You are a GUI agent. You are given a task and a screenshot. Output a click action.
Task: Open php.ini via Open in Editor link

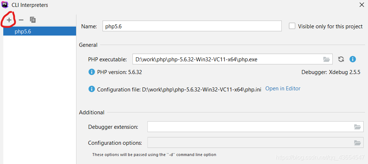(x=282, y=89)
